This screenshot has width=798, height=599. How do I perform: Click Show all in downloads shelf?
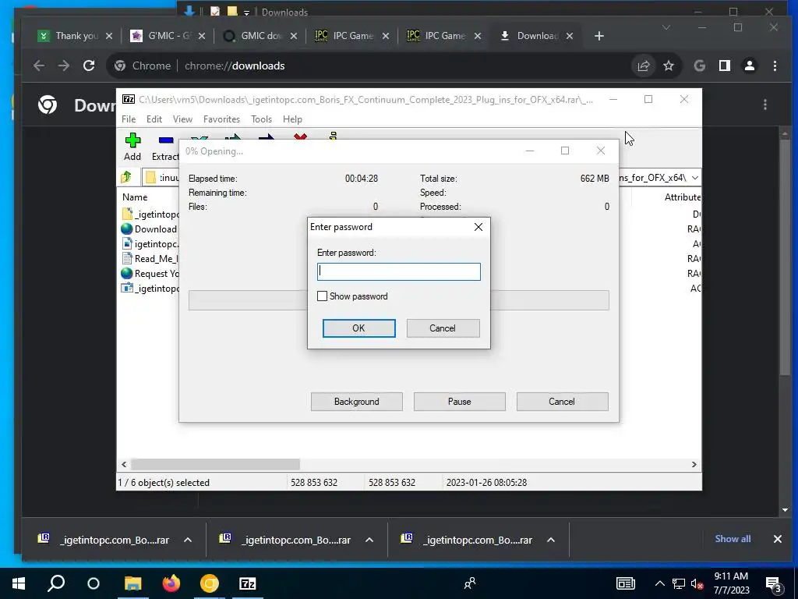tap(733, 539)
